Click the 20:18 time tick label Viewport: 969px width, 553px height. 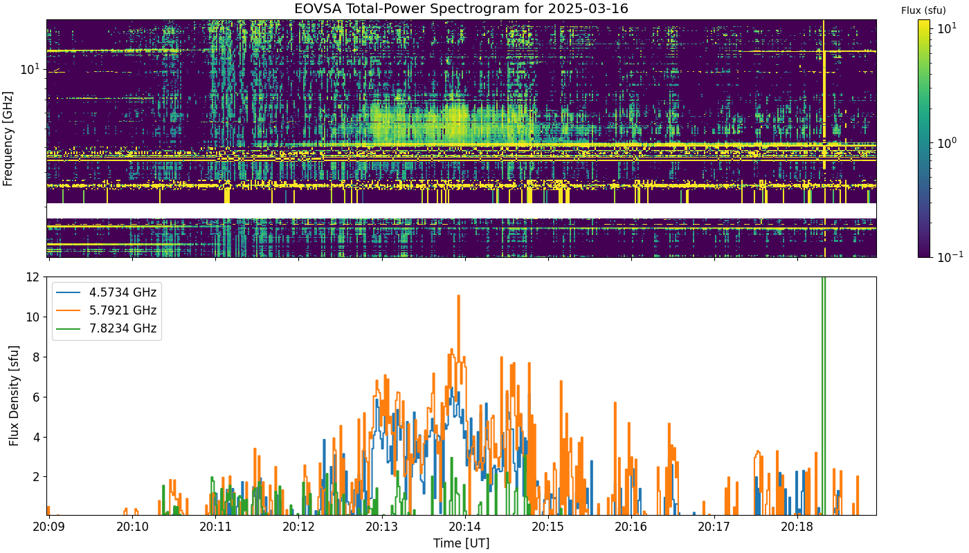797,527
